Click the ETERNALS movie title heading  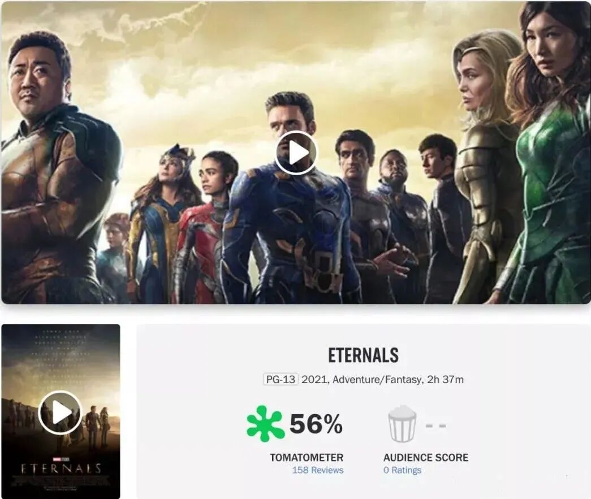363,355
